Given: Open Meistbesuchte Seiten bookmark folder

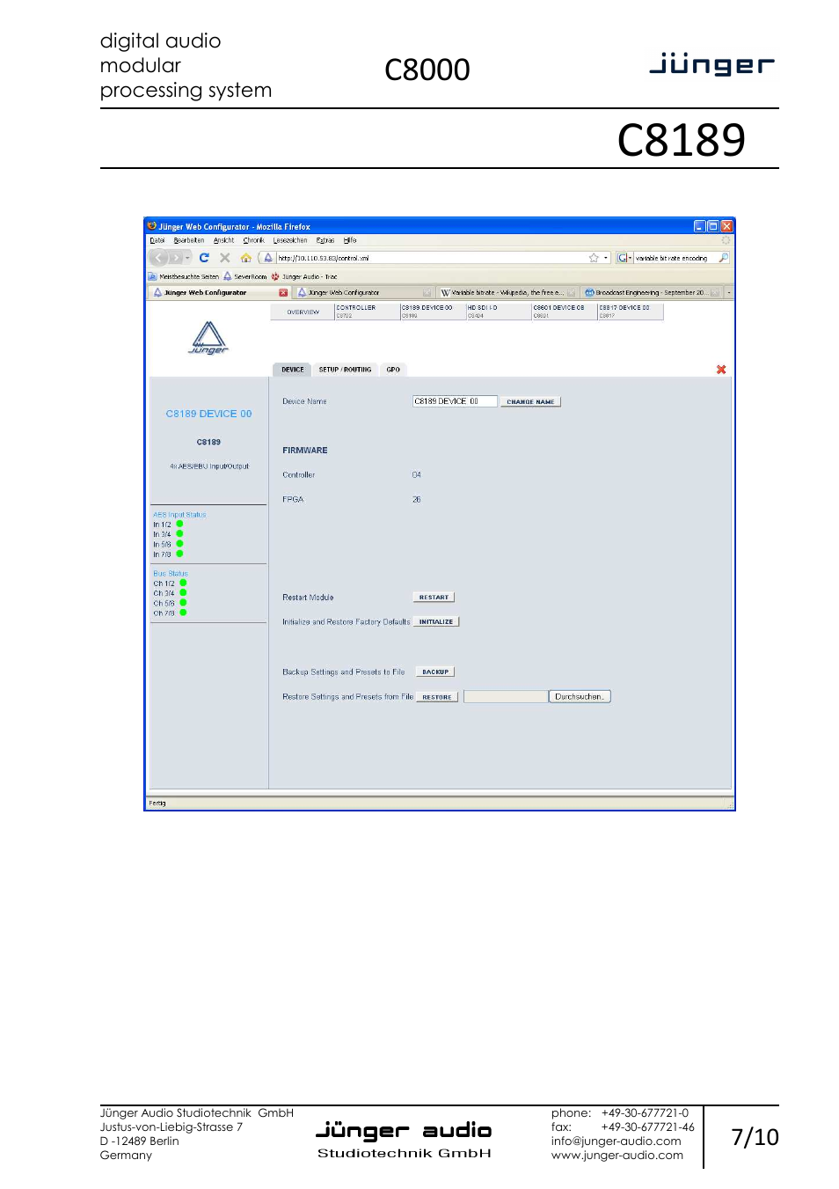Looking at the screenshot, I should click(184, 276).
